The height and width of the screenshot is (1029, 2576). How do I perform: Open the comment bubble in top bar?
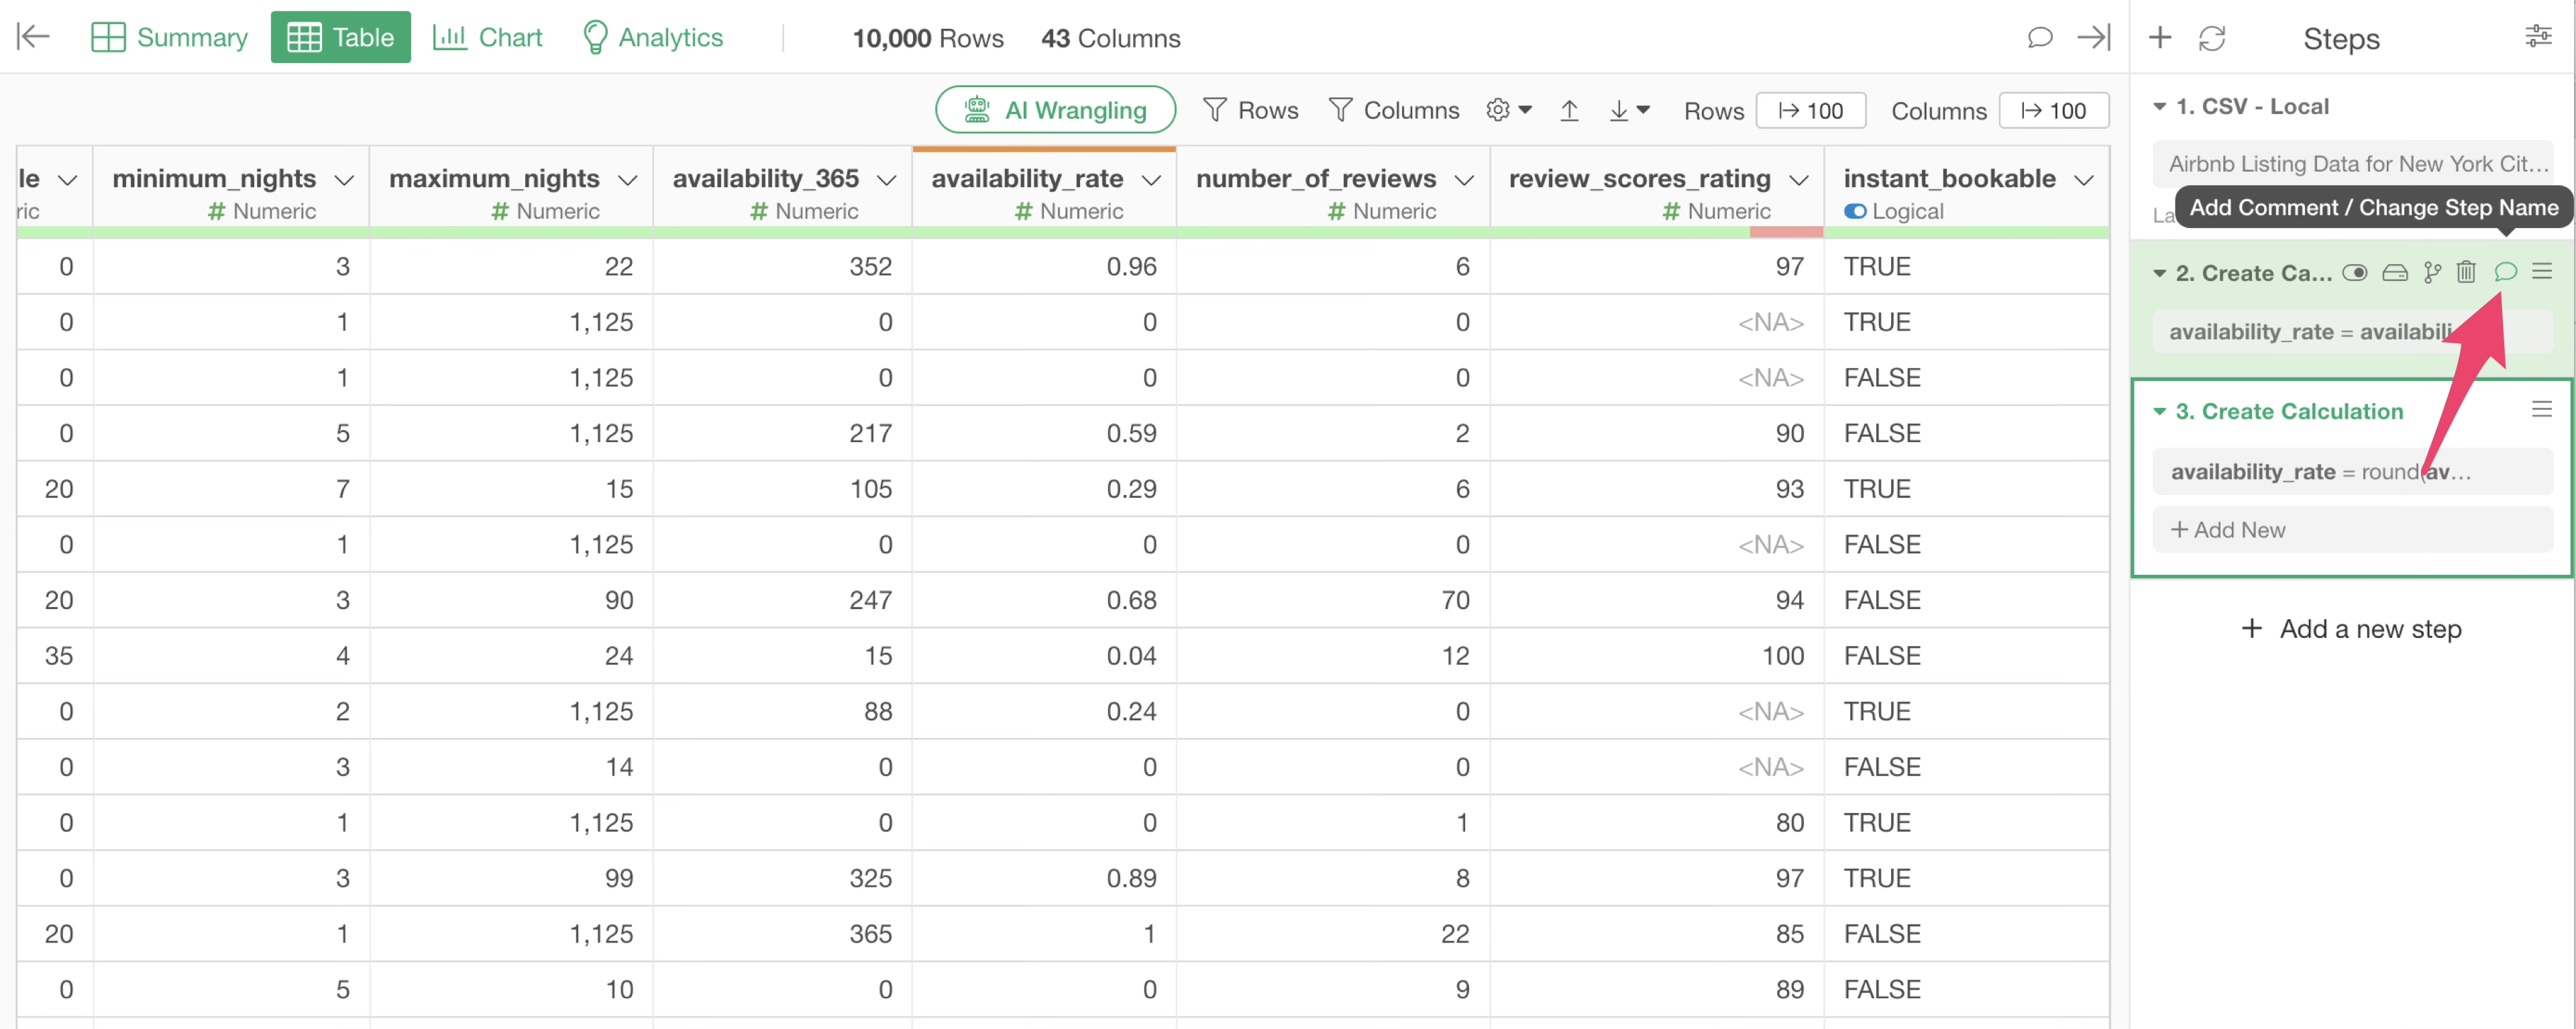coord(2039,37)
